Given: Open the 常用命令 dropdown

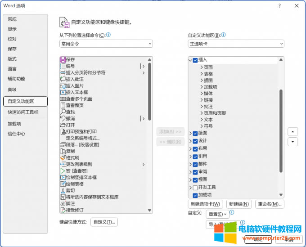Looking at the screenshot, I should [106, 44].
